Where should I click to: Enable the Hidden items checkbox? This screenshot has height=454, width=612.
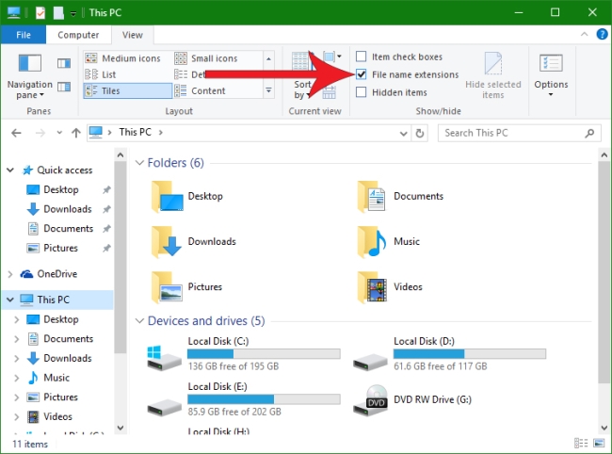361,92
